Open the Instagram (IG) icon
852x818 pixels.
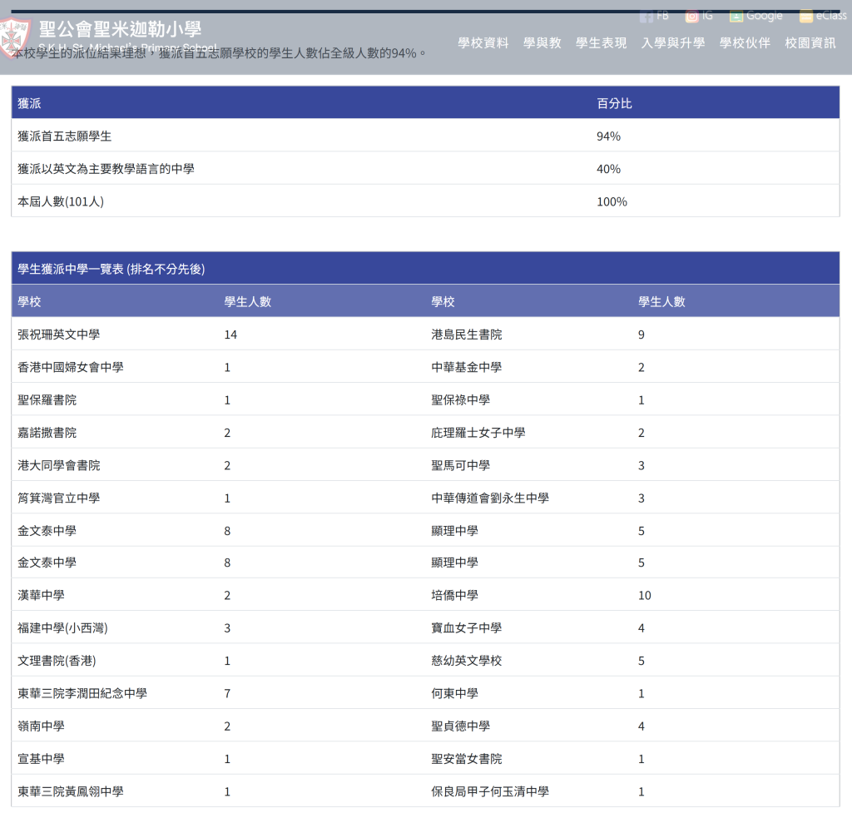(692, 16)
